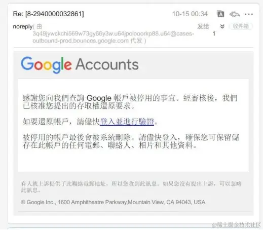Click the 被停用的帳戶最後會被系統刪除 paragraph
The image size is (263, 230).
click(x=131, y=141)
